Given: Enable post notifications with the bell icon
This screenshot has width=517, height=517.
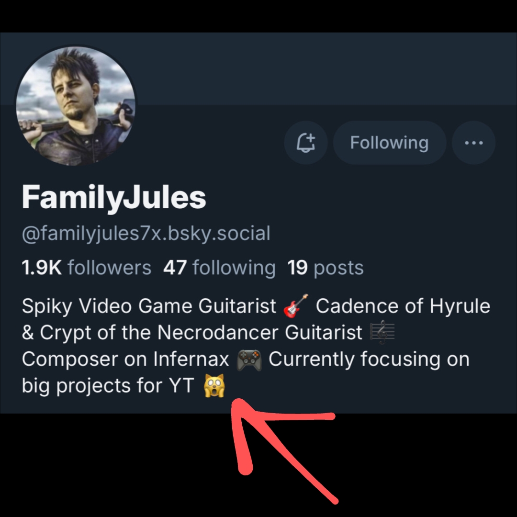Looking at the screenshot, I should tap(305, 143).
